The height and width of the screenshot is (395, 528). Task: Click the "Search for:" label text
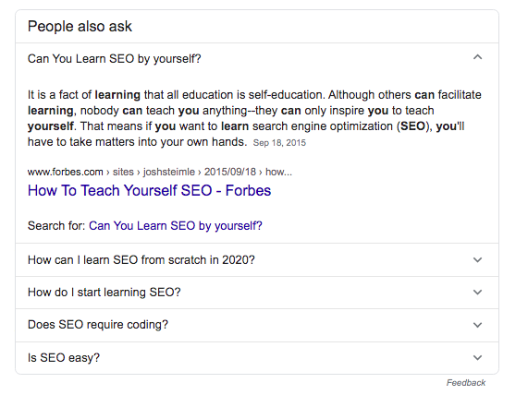[56, 225]
